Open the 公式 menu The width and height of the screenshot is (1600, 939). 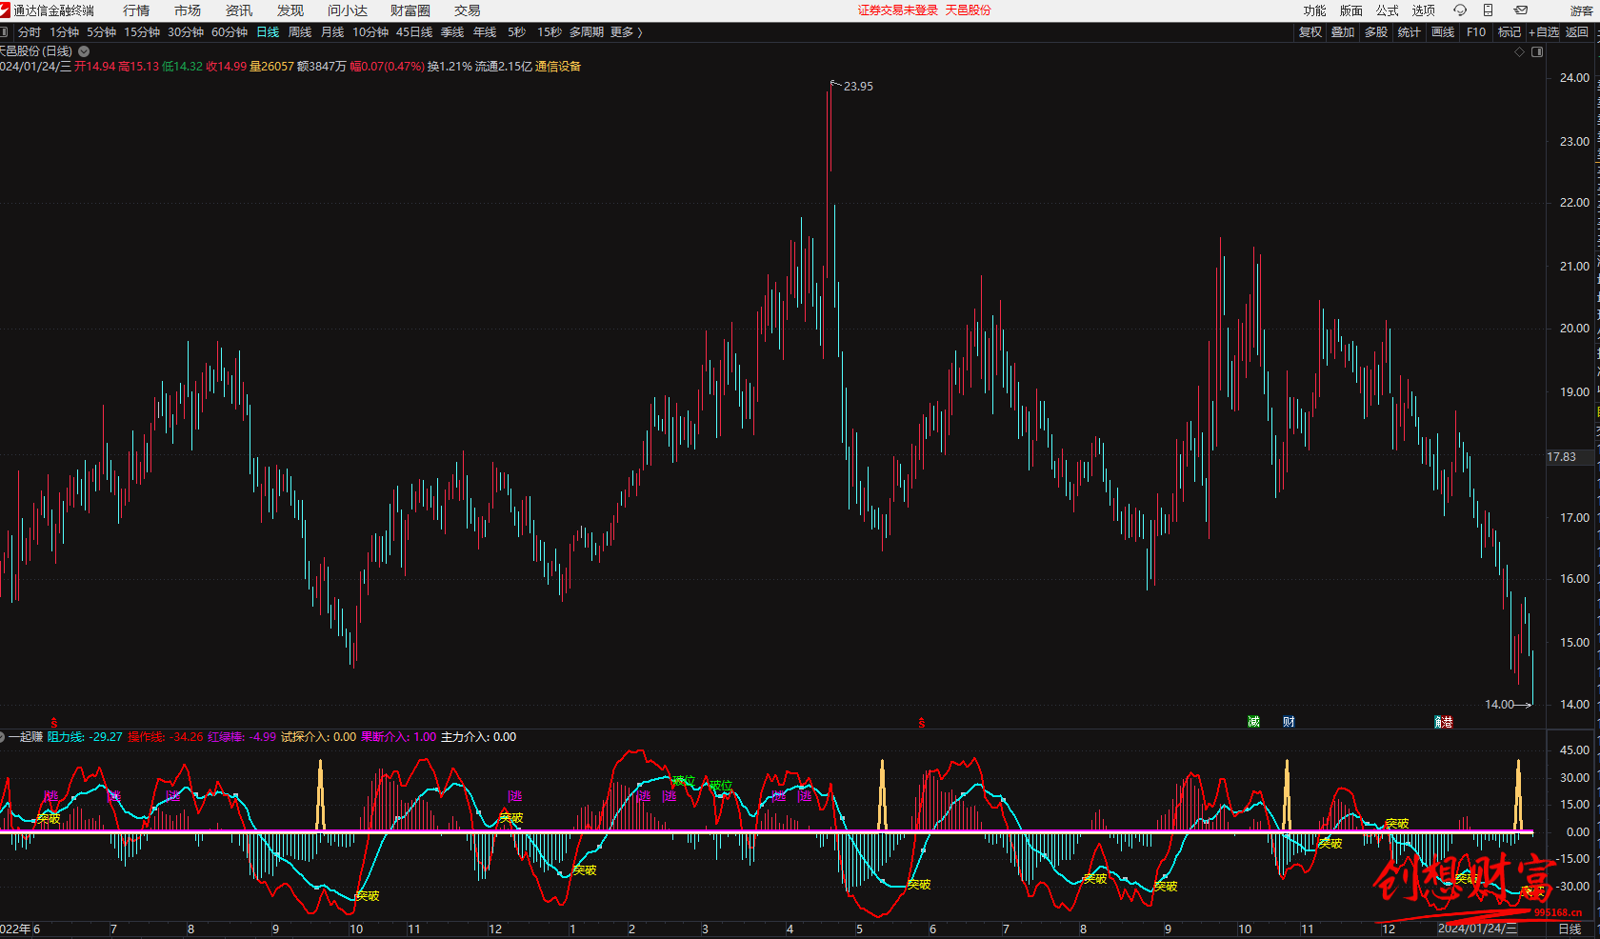tap(1387, 10)
